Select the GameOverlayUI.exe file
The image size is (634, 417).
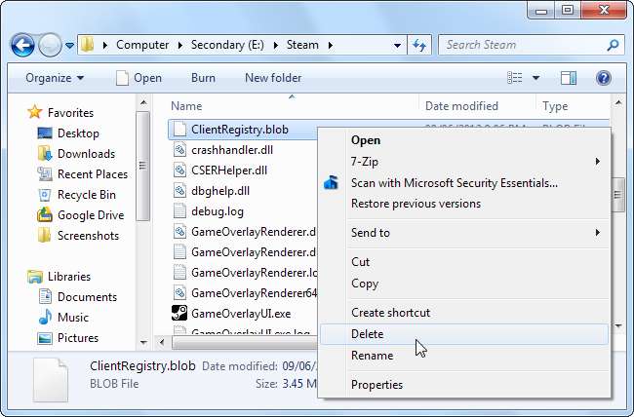tap(241, 314)
